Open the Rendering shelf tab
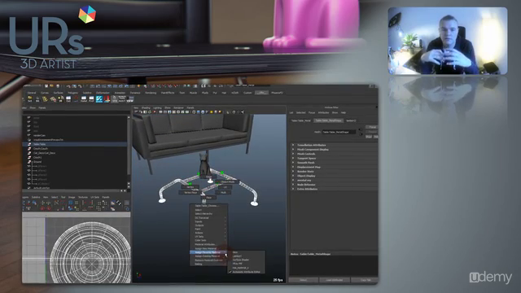 click(x=151, y=93)
